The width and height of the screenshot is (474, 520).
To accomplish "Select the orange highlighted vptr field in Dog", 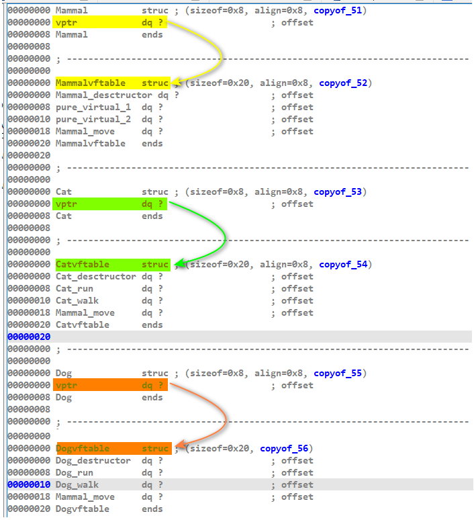I will pyautogui.click(x=66, y=386).
